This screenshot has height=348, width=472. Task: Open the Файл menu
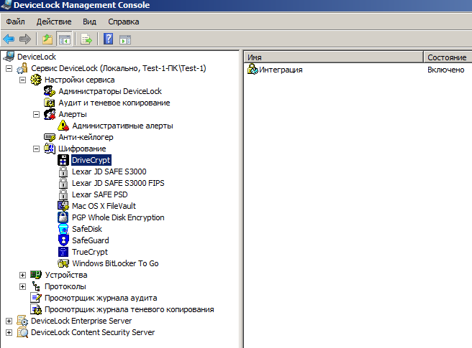[x=15, y=22]
